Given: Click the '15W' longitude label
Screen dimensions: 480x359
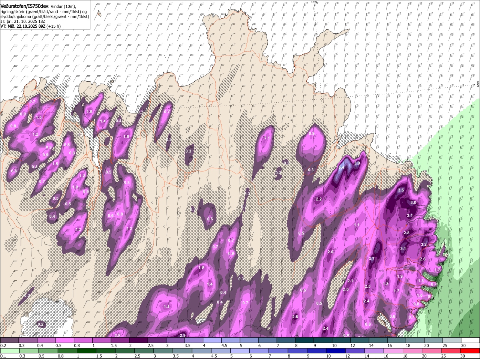Looking at the screenshot, I should click(314, 2).
